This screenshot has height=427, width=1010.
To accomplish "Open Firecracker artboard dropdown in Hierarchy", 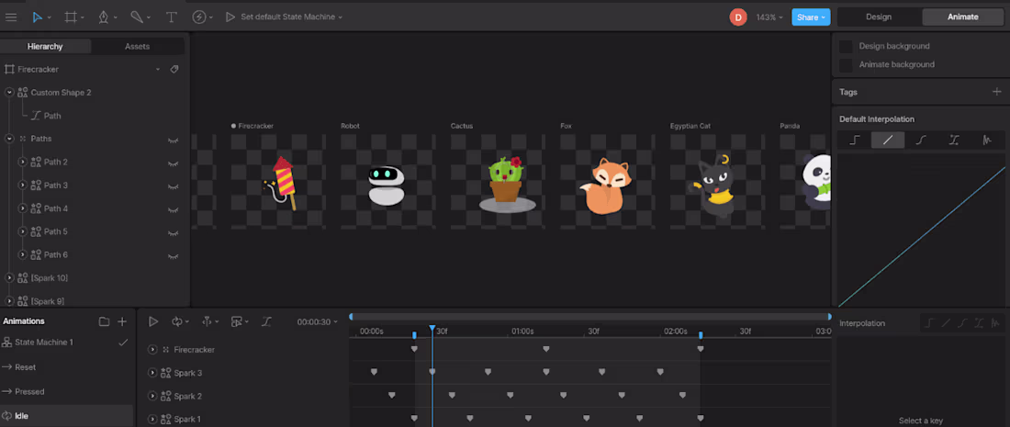I will (158, 69).
